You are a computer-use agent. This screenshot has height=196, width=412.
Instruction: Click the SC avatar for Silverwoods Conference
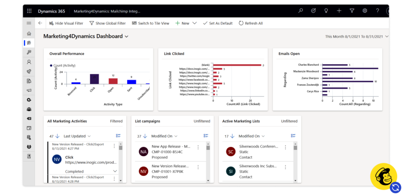[x=231, y=152]
